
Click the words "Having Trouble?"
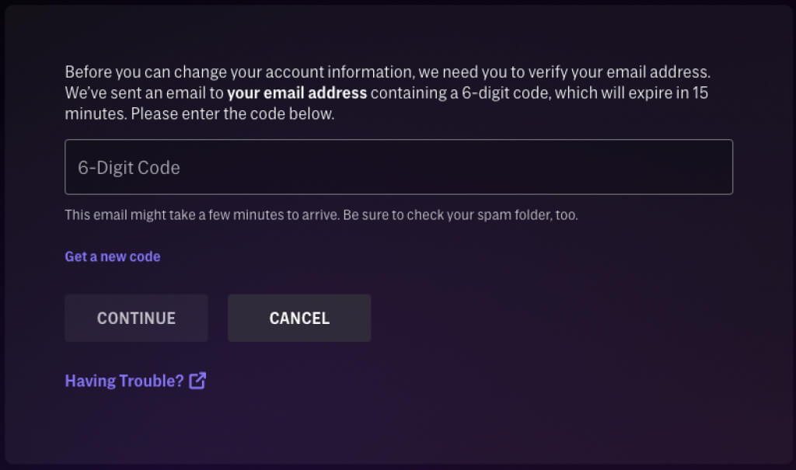coord(124,381)
